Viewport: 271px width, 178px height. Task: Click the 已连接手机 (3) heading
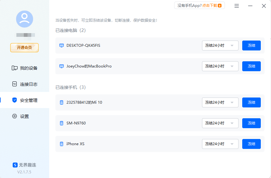coord(71,87)
